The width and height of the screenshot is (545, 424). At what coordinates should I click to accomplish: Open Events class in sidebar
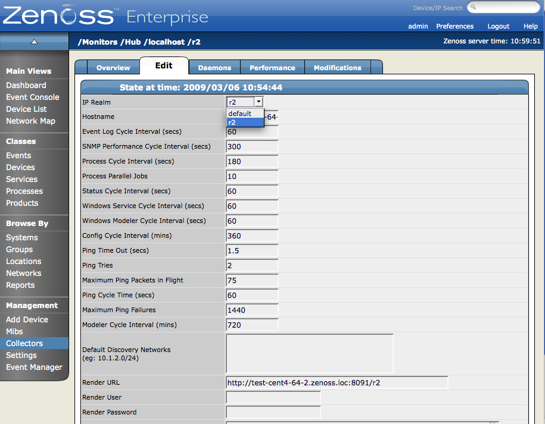(18, 155)
